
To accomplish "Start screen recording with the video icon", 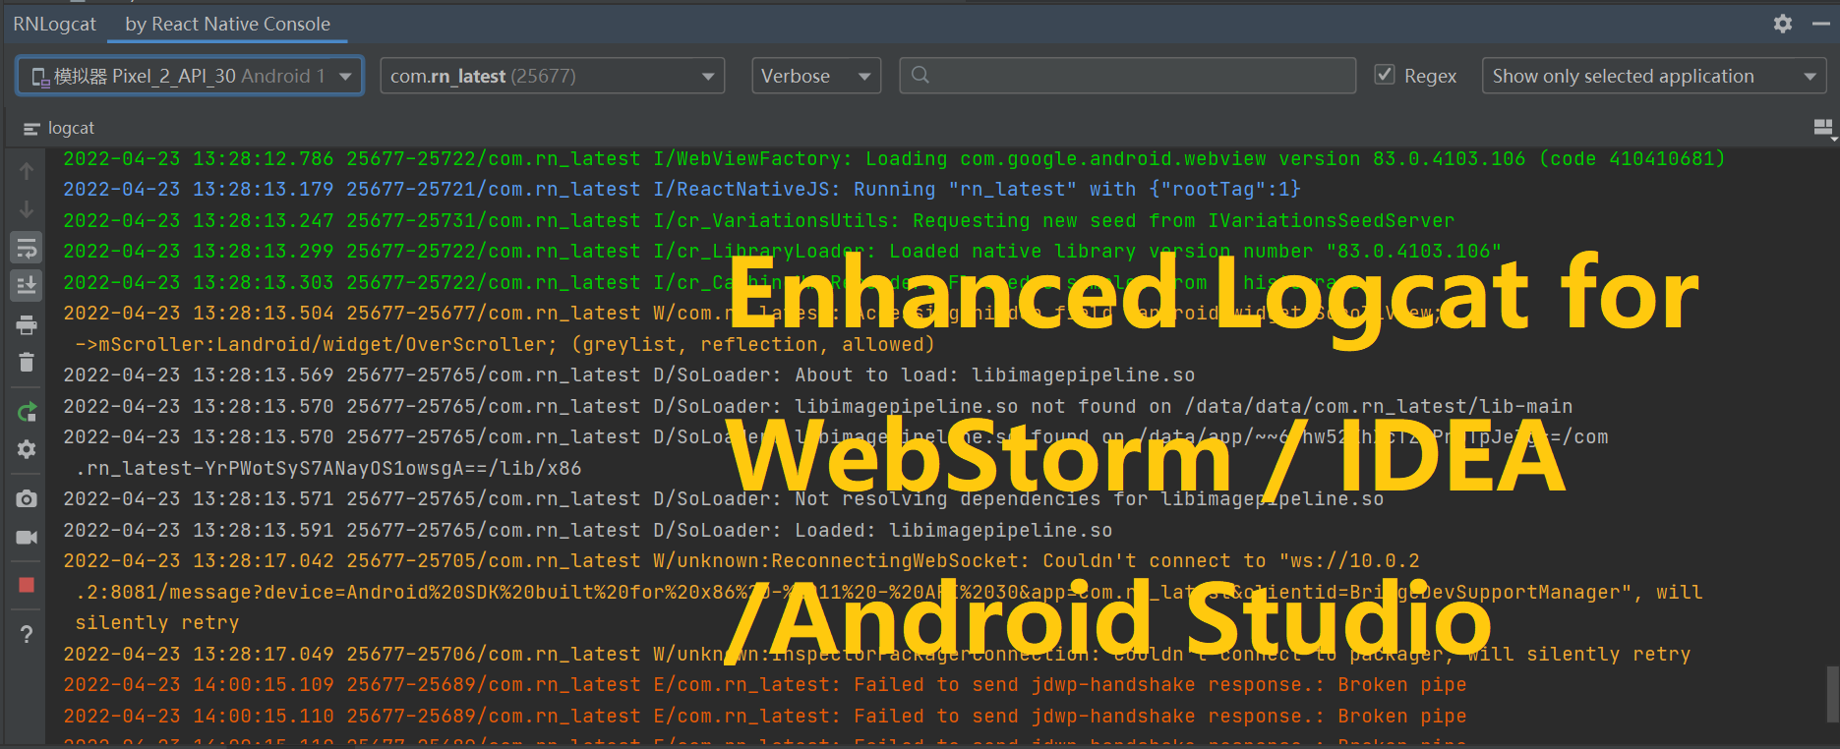I will (27, 537).
